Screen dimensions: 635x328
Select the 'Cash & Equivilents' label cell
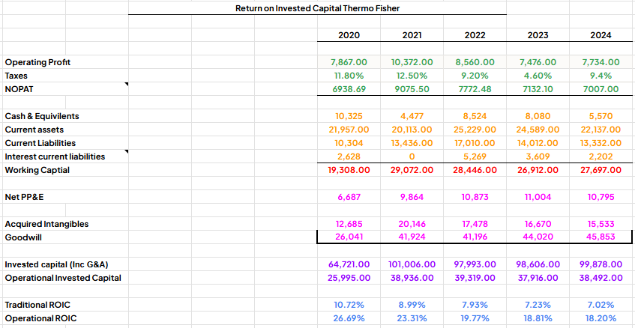42,116
